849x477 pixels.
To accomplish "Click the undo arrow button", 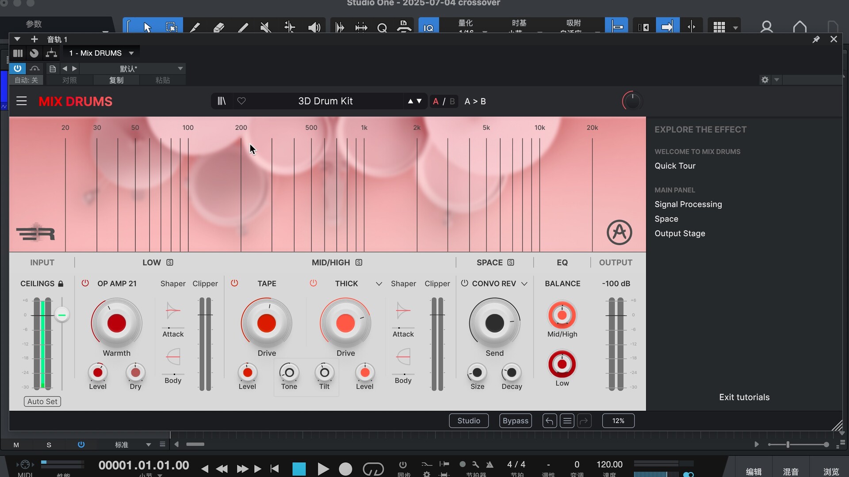I will pos(550,421).
